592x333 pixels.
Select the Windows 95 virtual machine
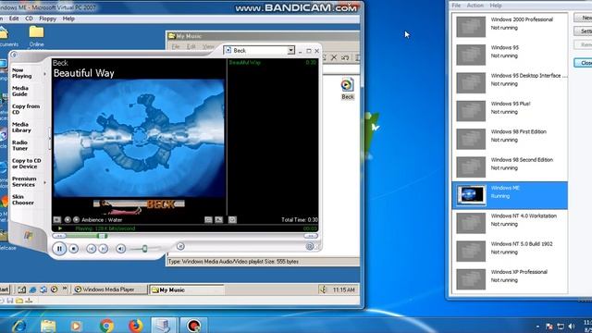click(510, 55)
